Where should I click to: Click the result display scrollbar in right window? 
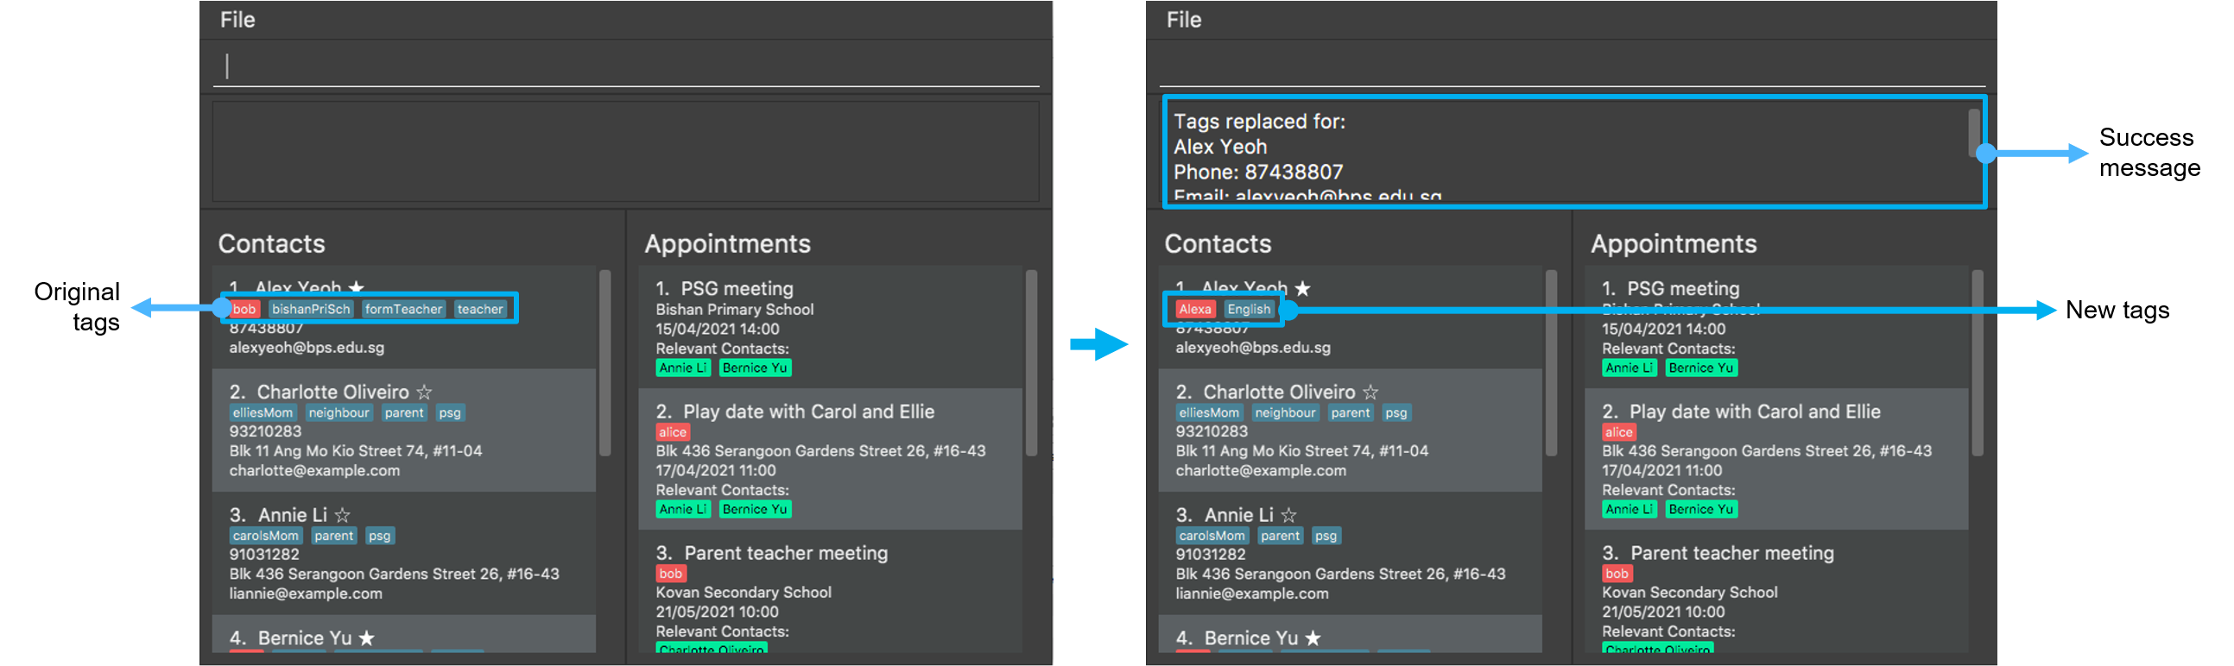pos(1974,132)
